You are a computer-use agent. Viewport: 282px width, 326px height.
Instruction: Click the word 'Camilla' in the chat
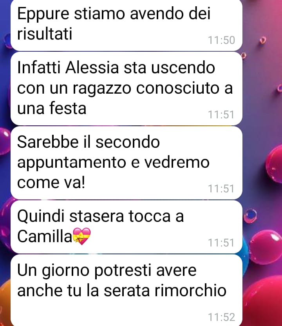[45, 236]
